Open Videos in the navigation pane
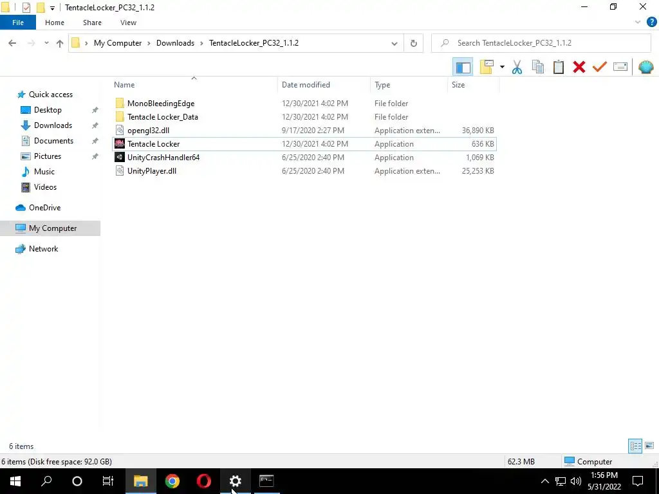659x494 pixels. point(45,187)
